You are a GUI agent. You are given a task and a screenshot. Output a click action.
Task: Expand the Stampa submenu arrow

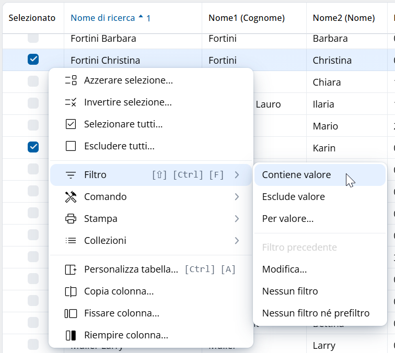coord(237,219)
